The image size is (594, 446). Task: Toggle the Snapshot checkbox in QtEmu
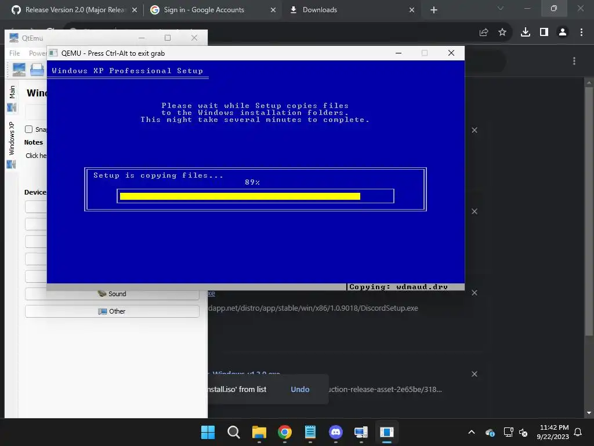point(29,129)
